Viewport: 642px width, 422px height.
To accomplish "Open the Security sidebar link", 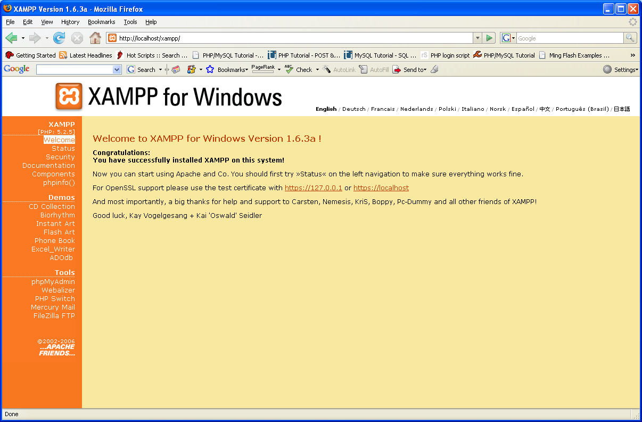I will click(60, 157).
